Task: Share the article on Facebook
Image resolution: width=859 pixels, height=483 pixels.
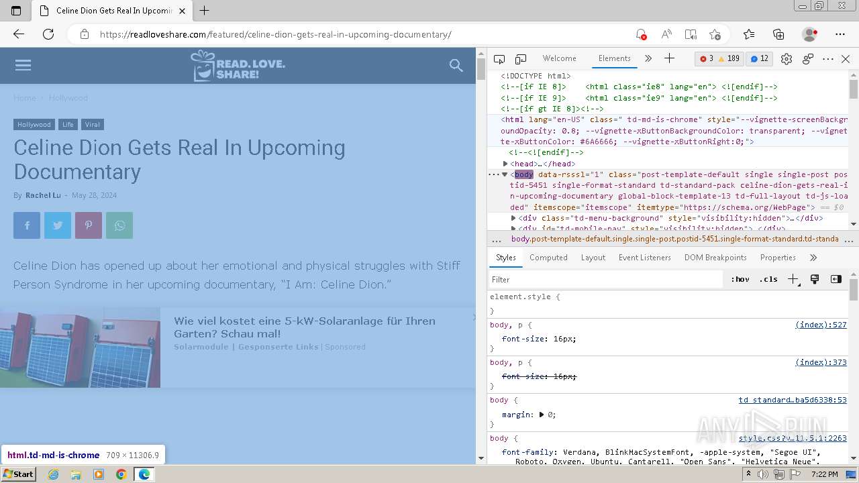Action: (27, 225)
